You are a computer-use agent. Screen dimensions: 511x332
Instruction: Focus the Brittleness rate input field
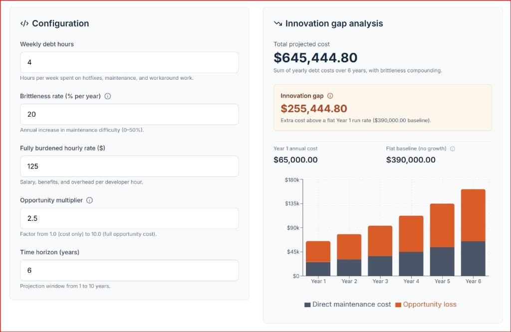click(x=129, y=114)
